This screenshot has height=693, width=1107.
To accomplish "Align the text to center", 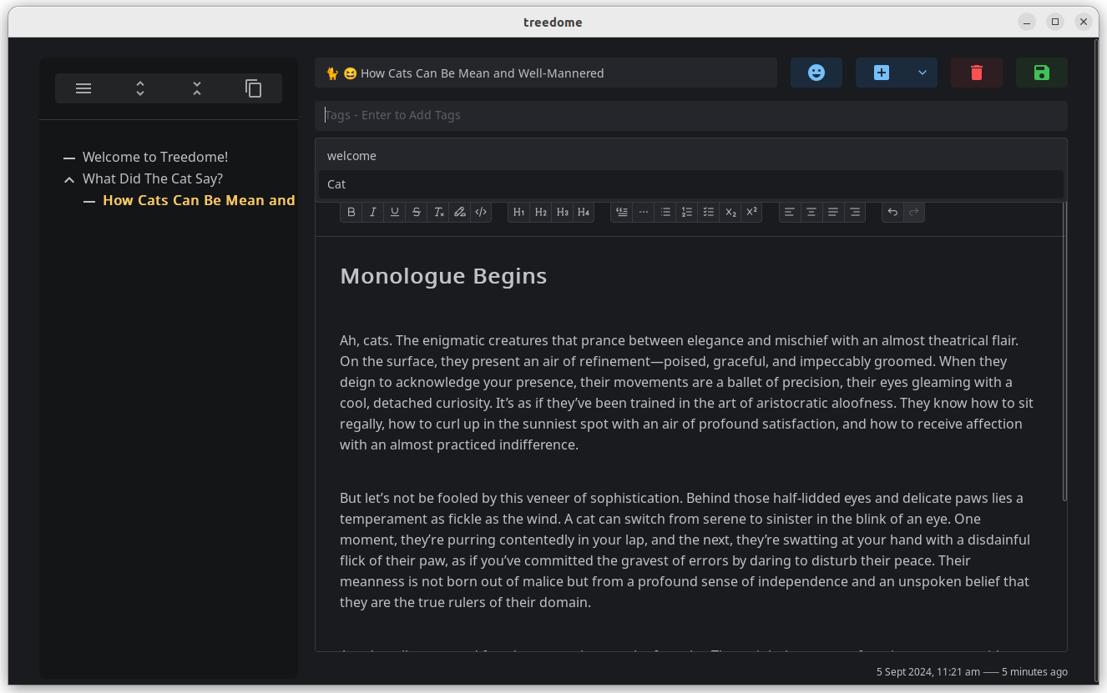I will coord(811,212).
